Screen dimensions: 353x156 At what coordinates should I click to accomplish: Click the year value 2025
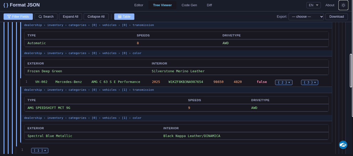[156, 82]
